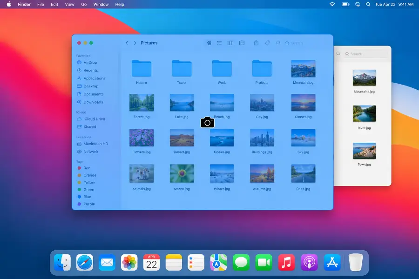Select the Buildings.jpg thumbnail
Image resolution: width=419 pixels, height=279 pixels.
[262, 138]
